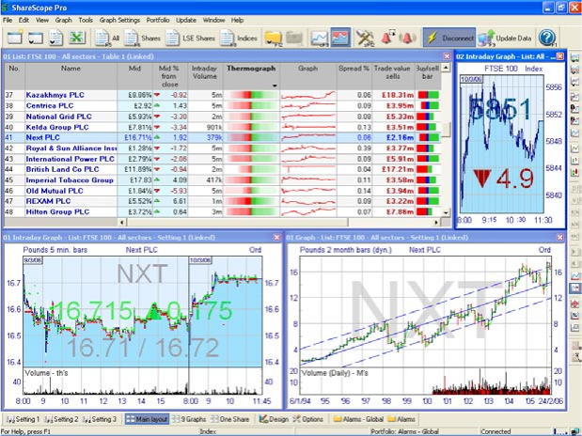The height and width of the screenshot is (436, 582).
Task: Open the Update menu
Action: (x=186, y=20)
